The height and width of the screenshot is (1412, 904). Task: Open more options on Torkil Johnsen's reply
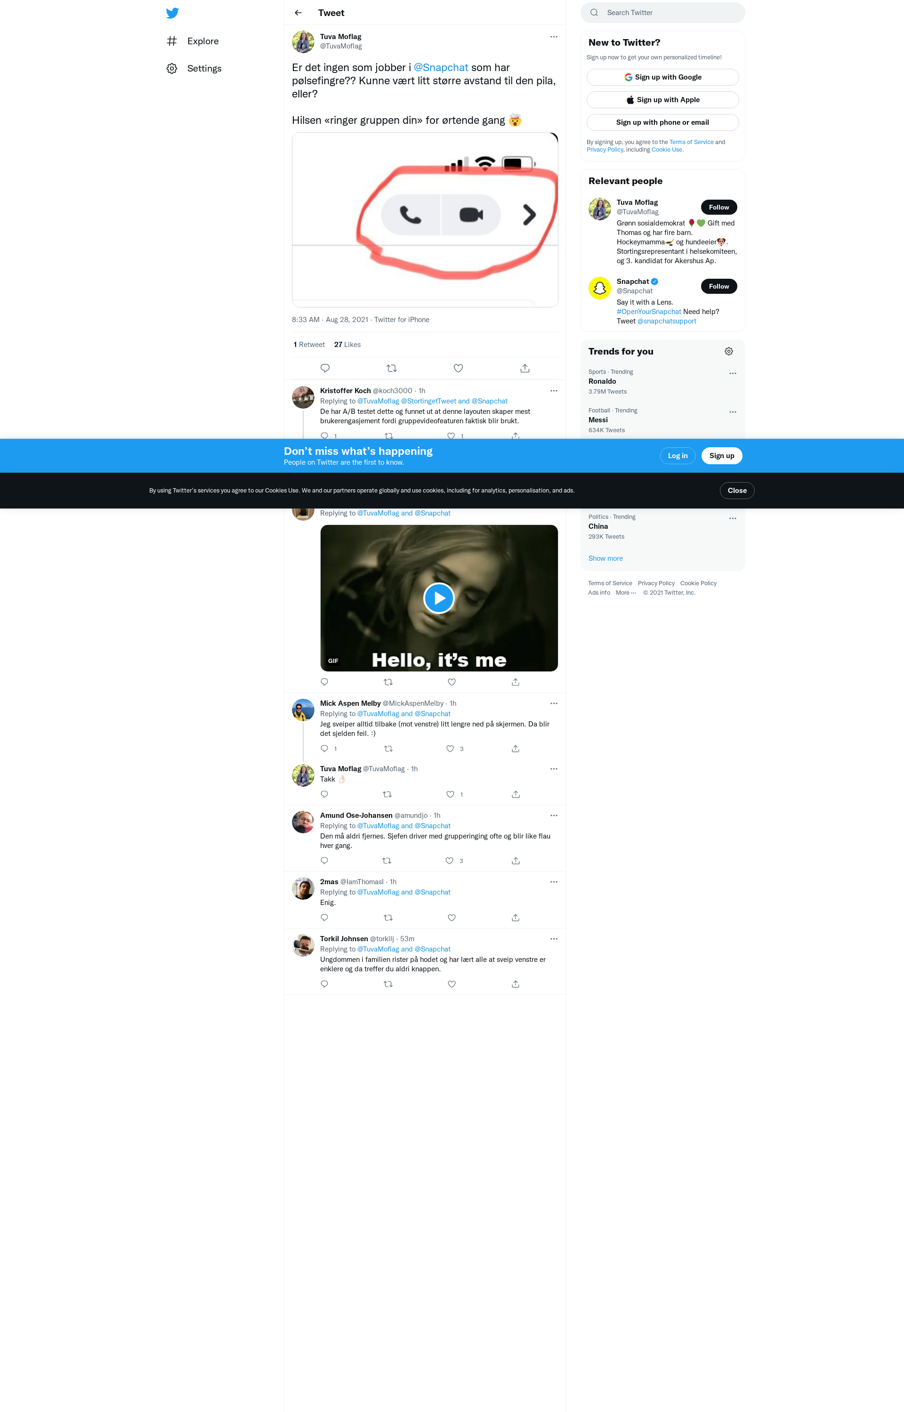554,939
